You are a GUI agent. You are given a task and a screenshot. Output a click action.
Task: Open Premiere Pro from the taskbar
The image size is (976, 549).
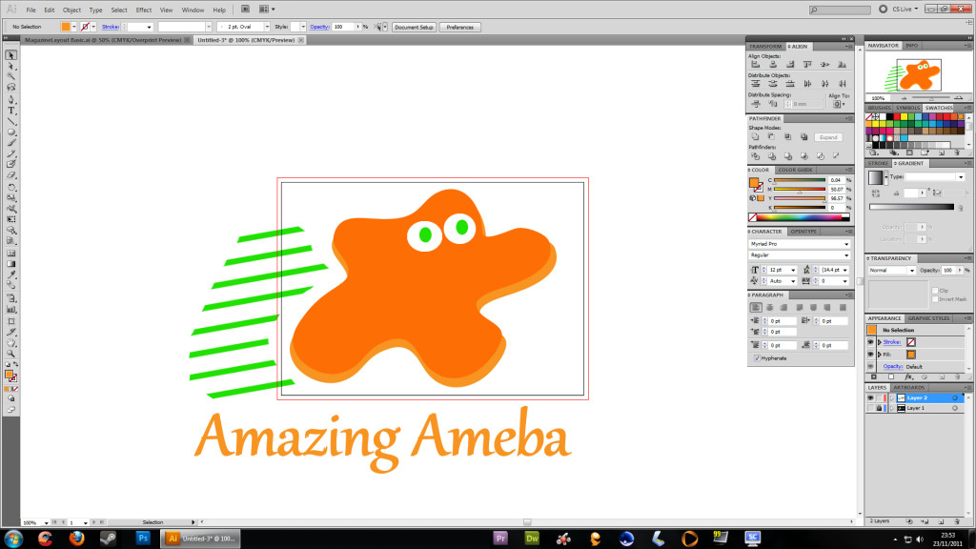click(499, 539)
